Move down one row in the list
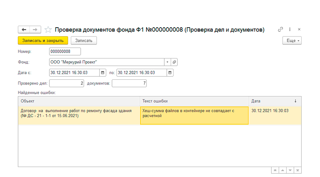The width and height of the screenshot is (320, 177). tap(290, 170)
